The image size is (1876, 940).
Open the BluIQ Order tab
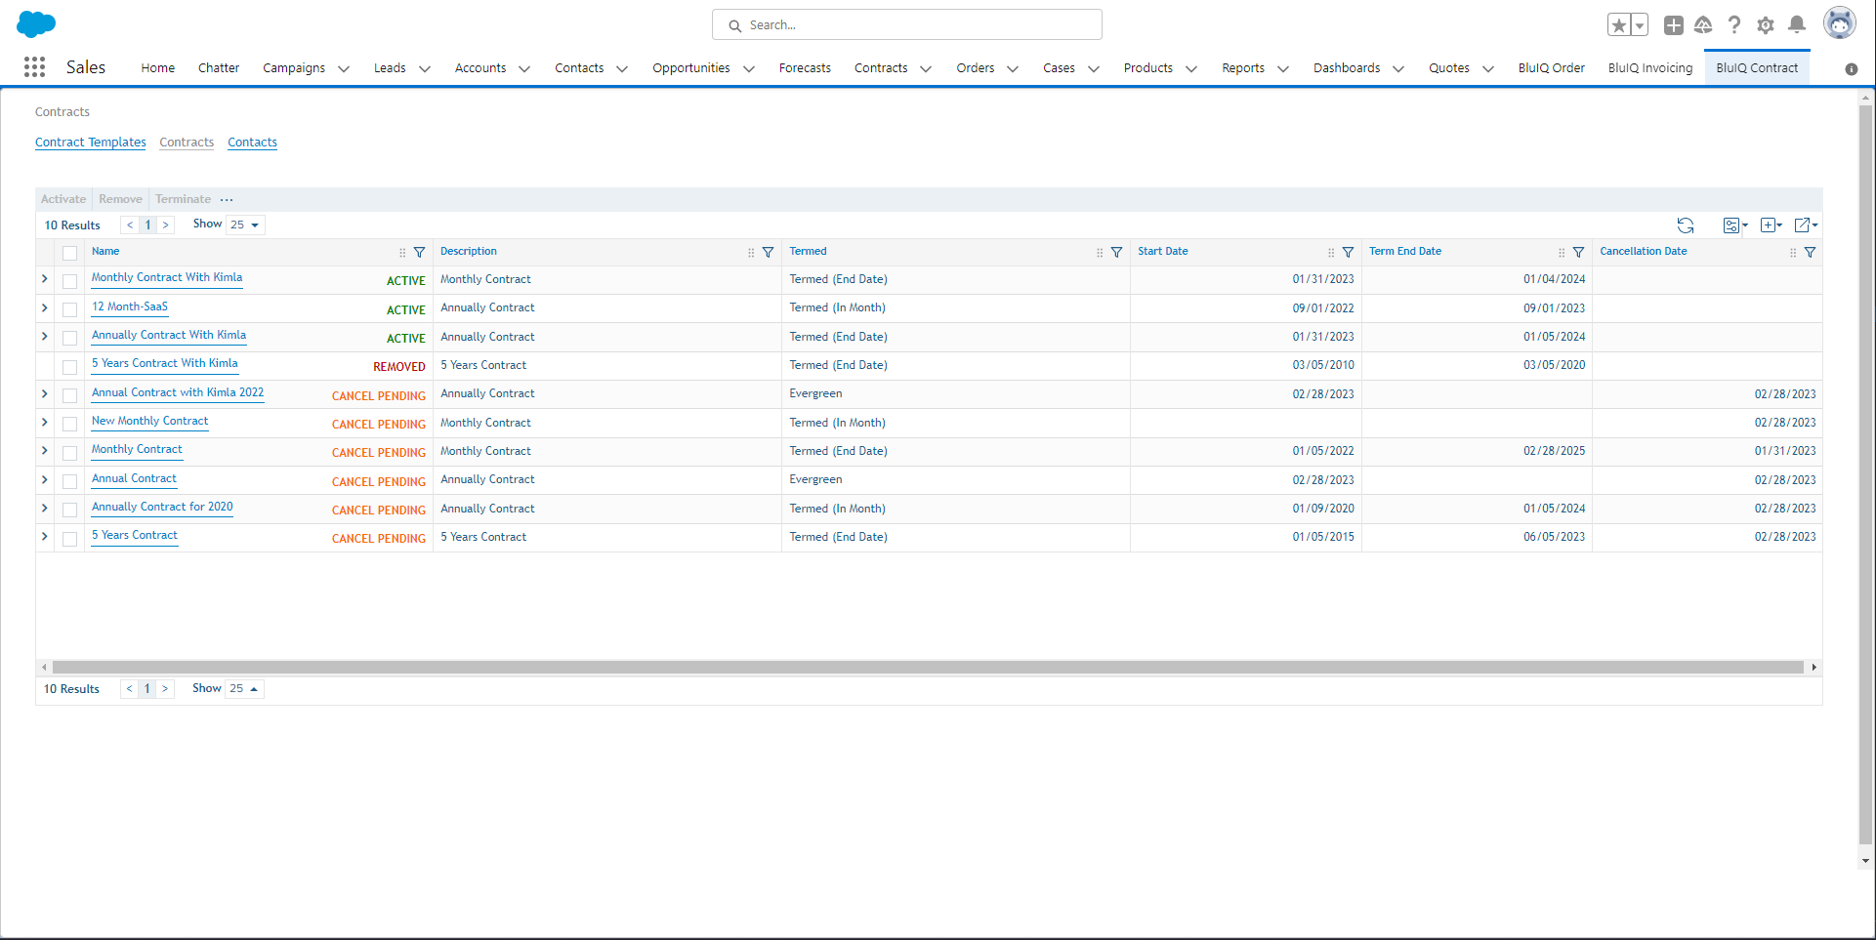(1552, 68)
